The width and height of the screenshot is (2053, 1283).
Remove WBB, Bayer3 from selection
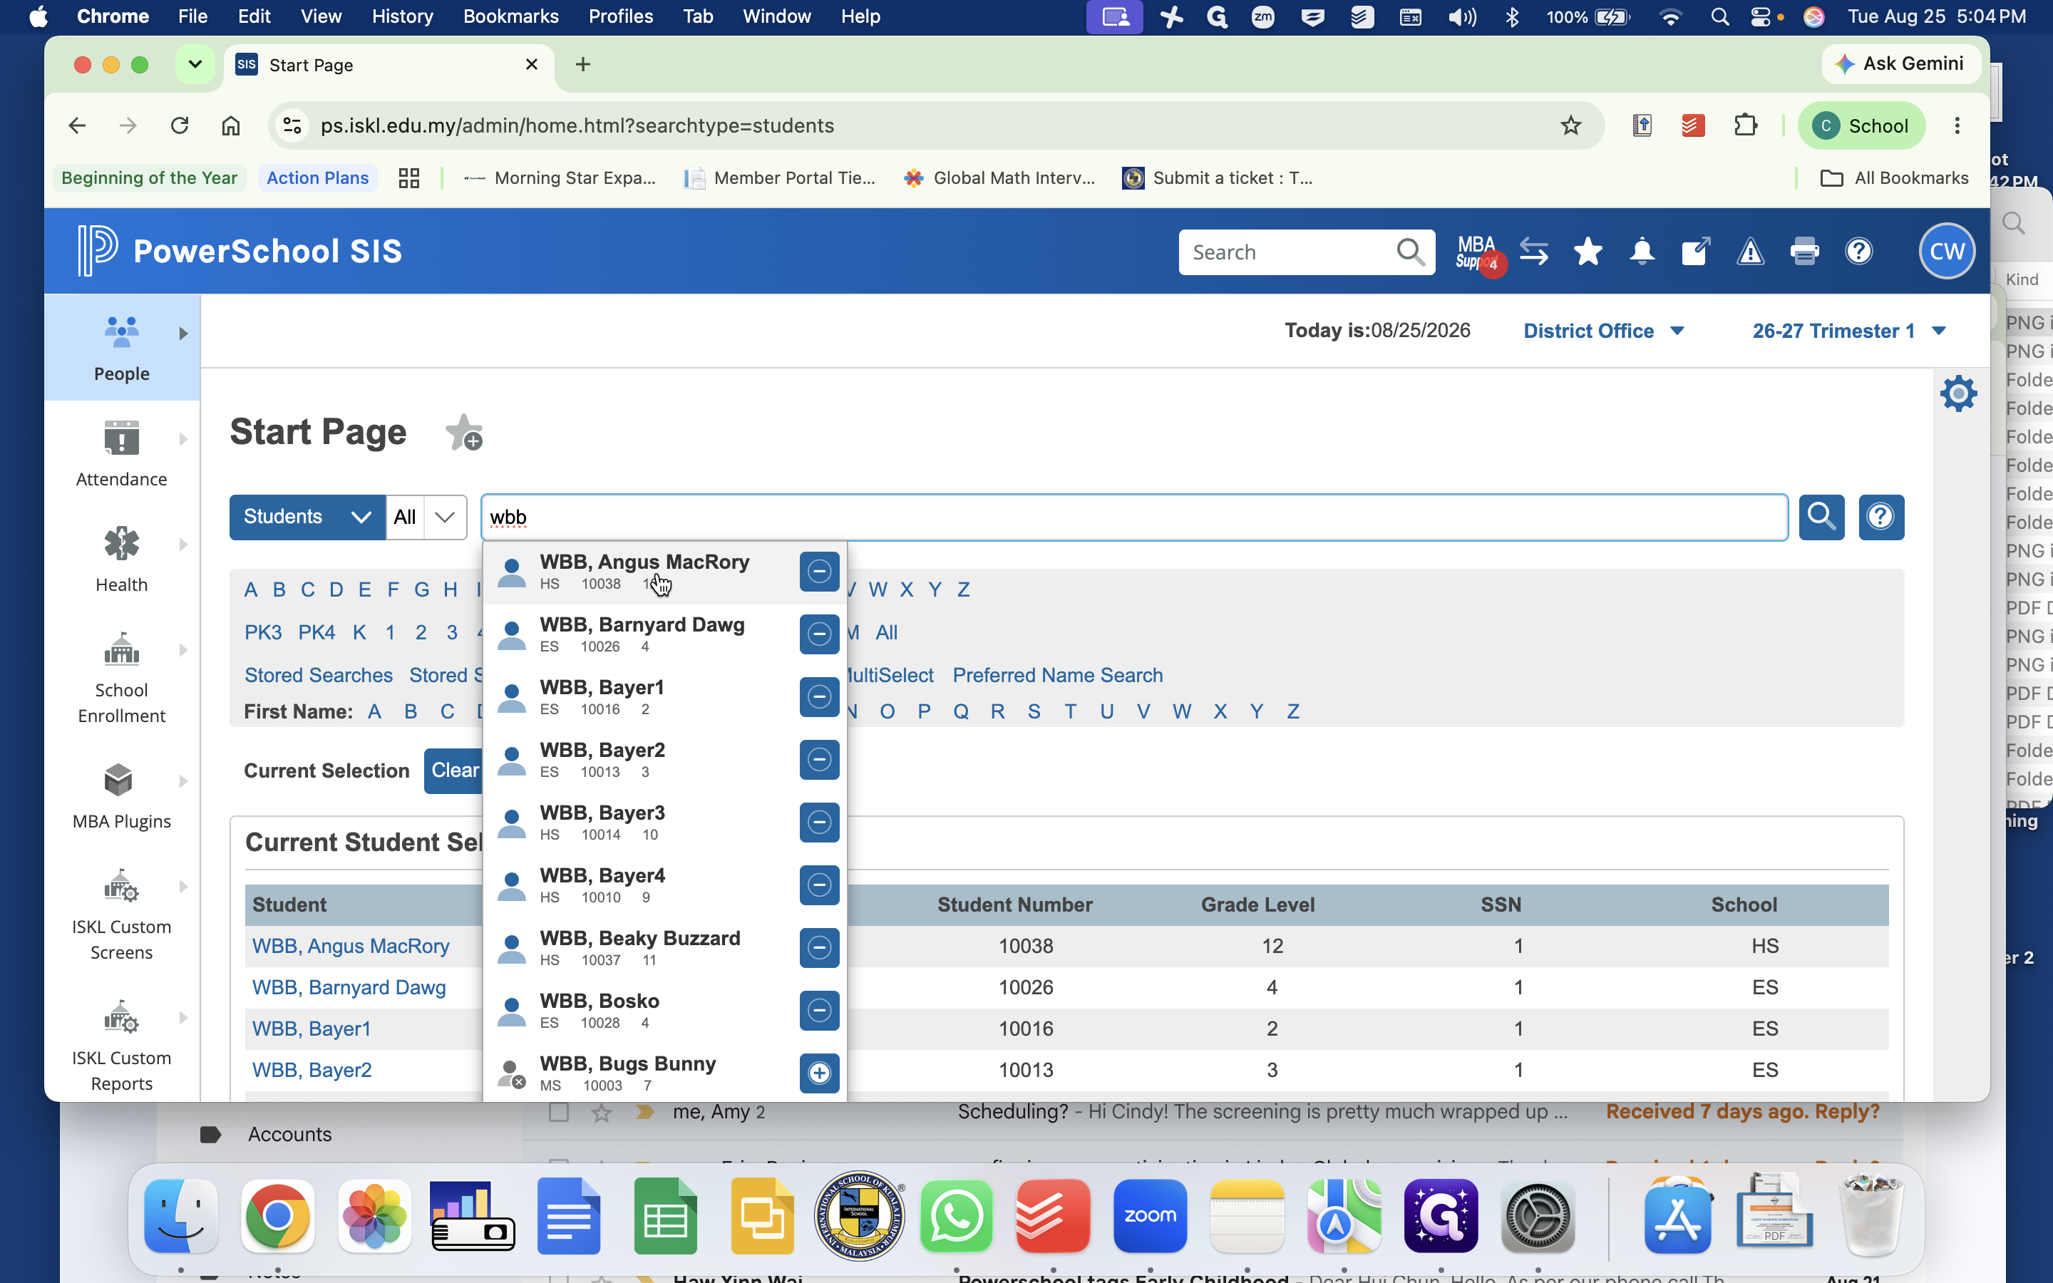[x=818, y=823]
